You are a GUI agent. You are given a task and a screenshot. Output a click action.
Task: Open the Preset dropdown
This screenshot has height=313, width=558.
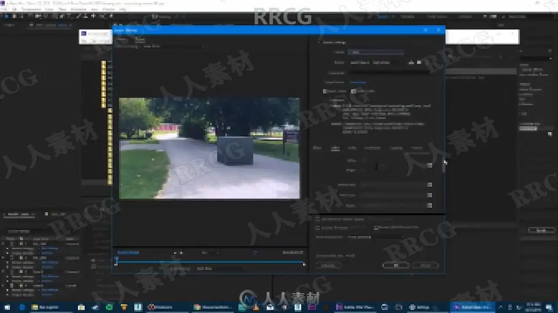click(377, 63)
